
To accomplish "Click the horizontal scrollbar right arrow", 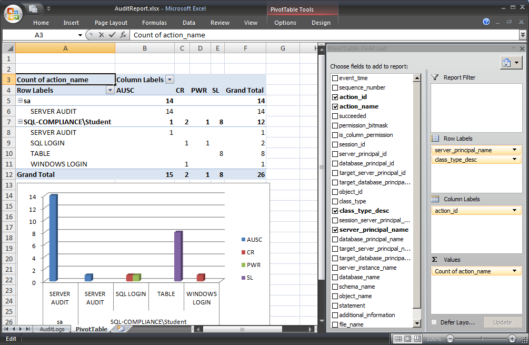I will [x=311, y=329].
